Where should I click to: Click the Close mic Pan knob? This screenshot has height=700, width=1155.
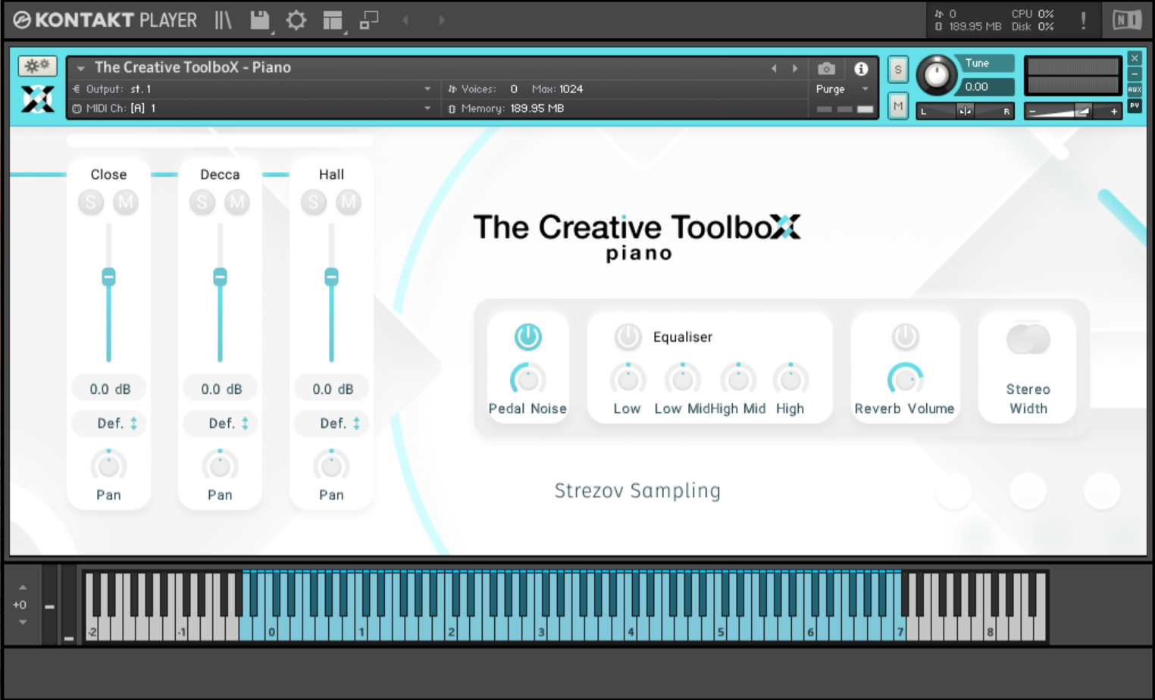108,466
